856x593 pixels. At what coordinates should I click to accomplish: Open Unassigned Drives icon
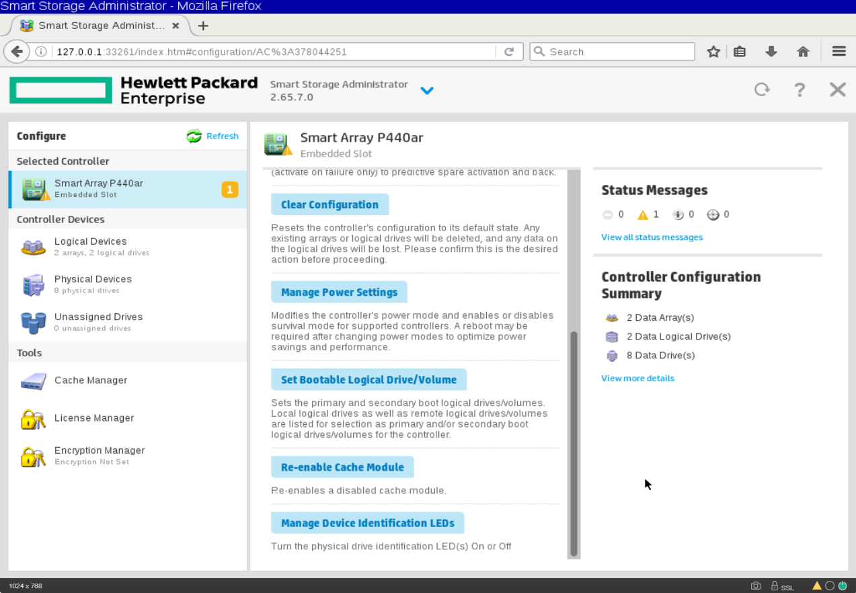click(x=33, y=323)
